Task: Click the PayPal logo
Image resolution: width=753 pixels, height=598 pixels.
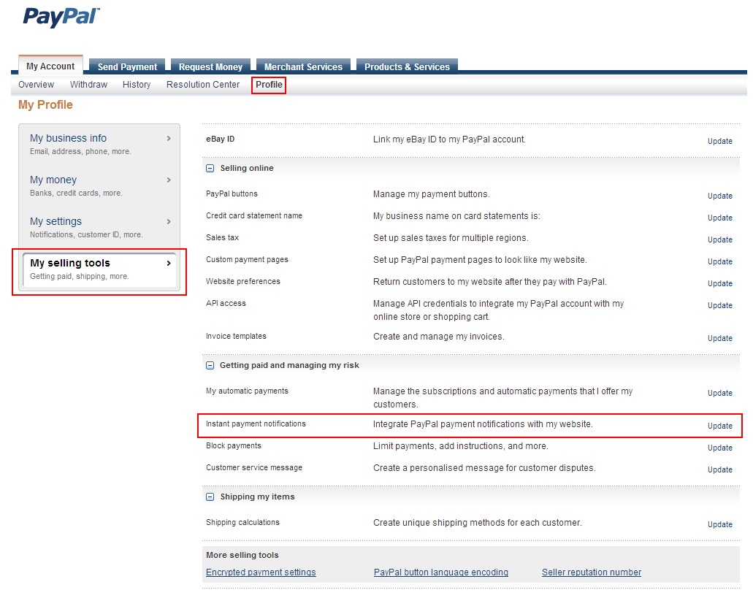Action: click(x=61, y=18)
